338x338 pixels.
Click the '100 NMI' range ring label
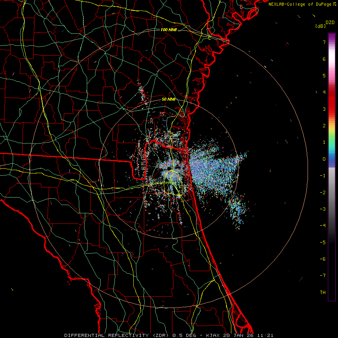click(169, 30)
